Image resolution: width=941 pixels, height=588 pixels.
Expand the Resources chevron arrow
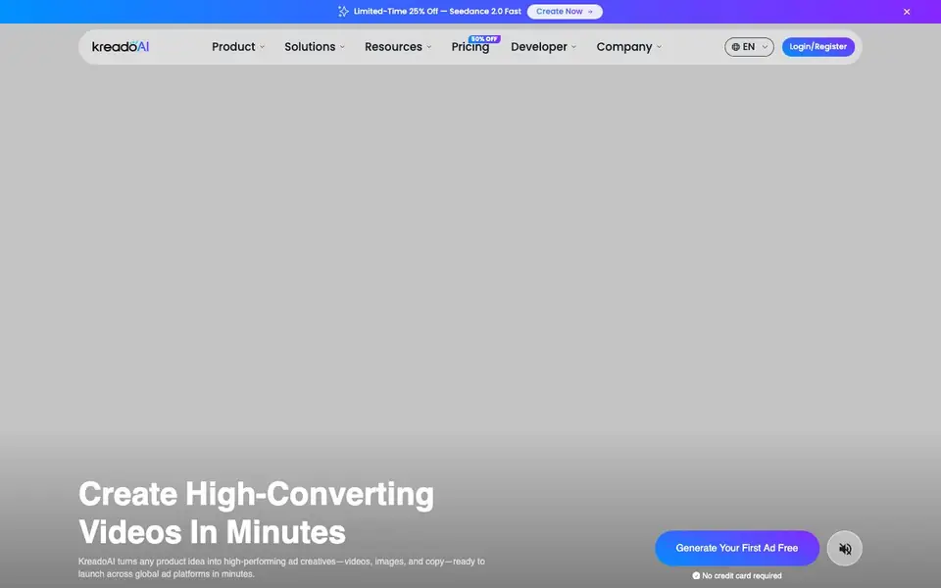428,47
